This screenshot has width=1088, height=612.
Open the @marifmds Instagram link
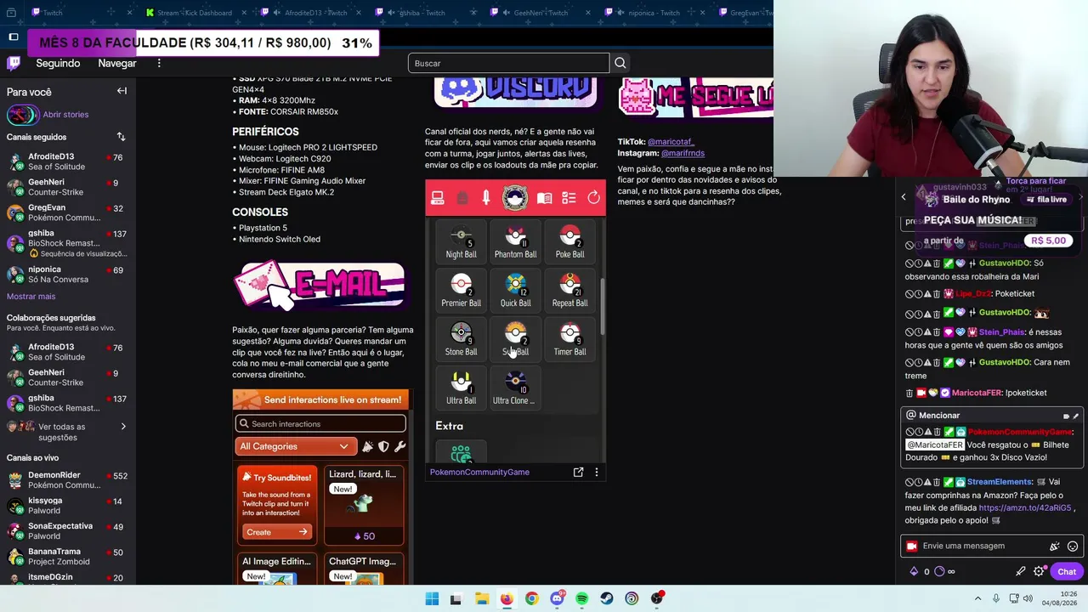click(683, 153)
